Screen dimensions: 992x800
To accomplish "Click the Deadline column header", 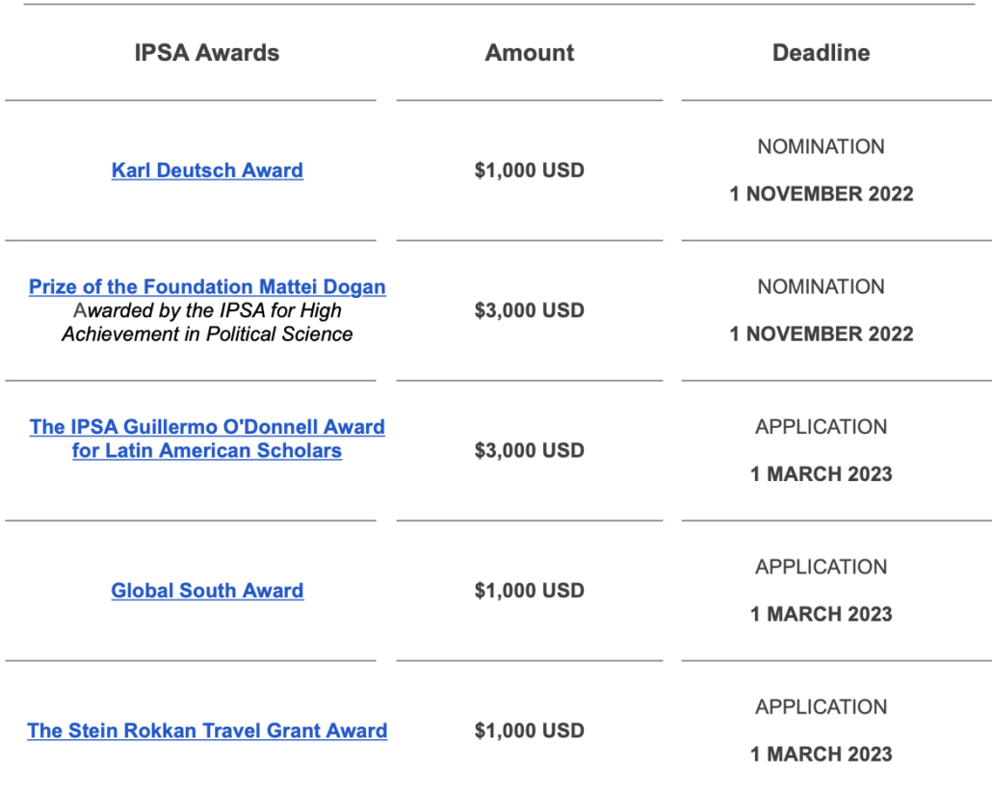I will click(822, 53).
